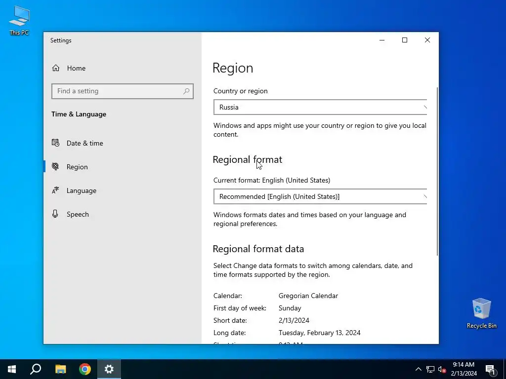Click the Current format: English (United States) text
This screenshot has width=506, height=379.
click(272, 180)
